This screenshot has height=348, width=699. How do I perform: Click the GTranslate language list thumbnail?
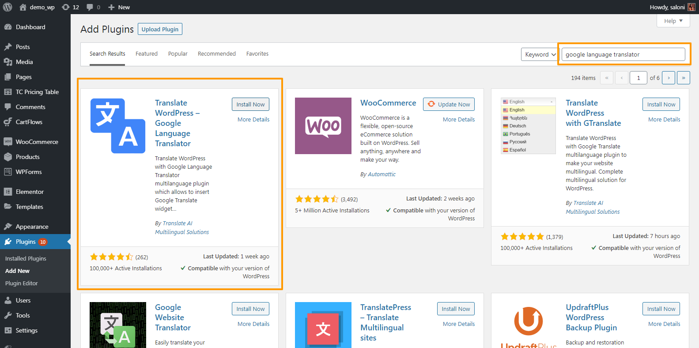(528, 126)
